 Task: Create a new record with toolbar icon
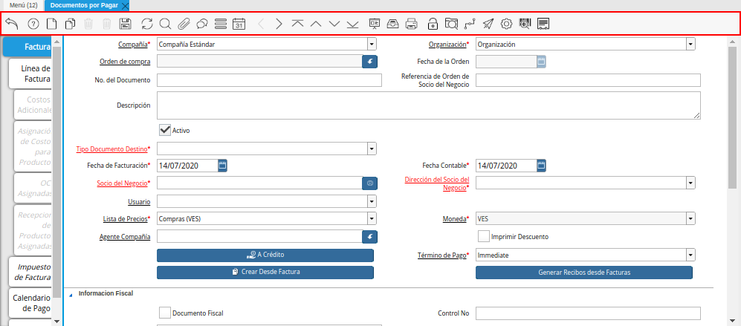point(51,24)
